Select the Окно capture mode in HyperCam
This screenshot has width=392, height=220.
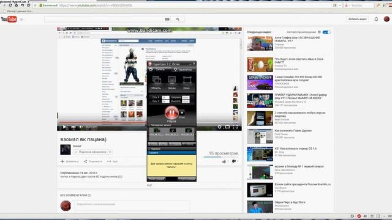186,83
